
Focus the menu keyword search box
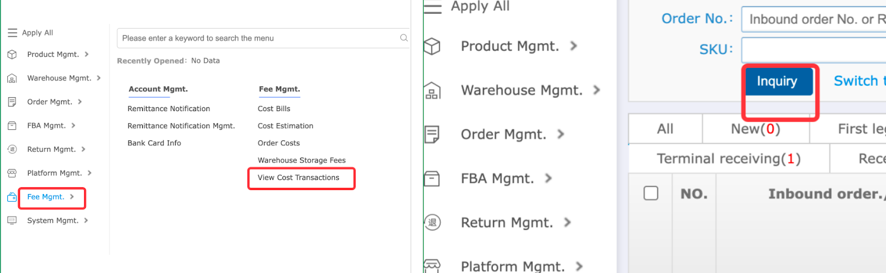coord(257,38)
